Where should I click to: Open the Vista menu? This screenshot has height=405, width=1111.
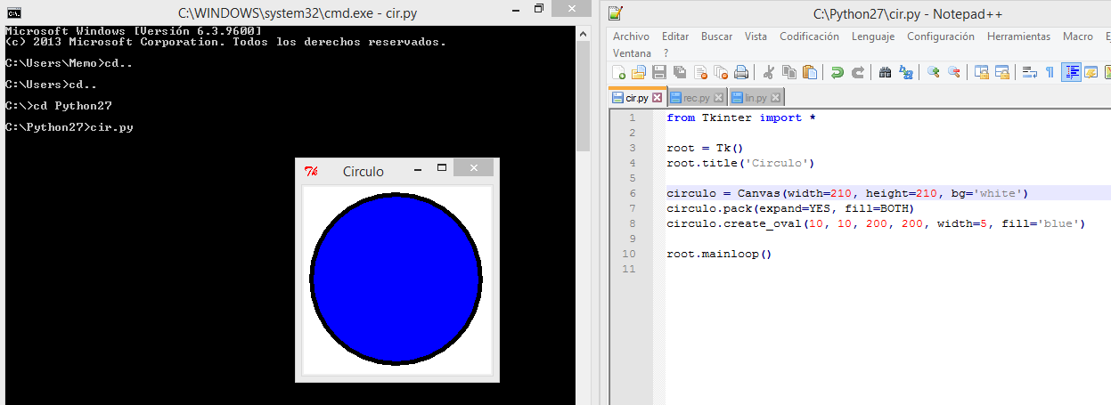(756, 36)
